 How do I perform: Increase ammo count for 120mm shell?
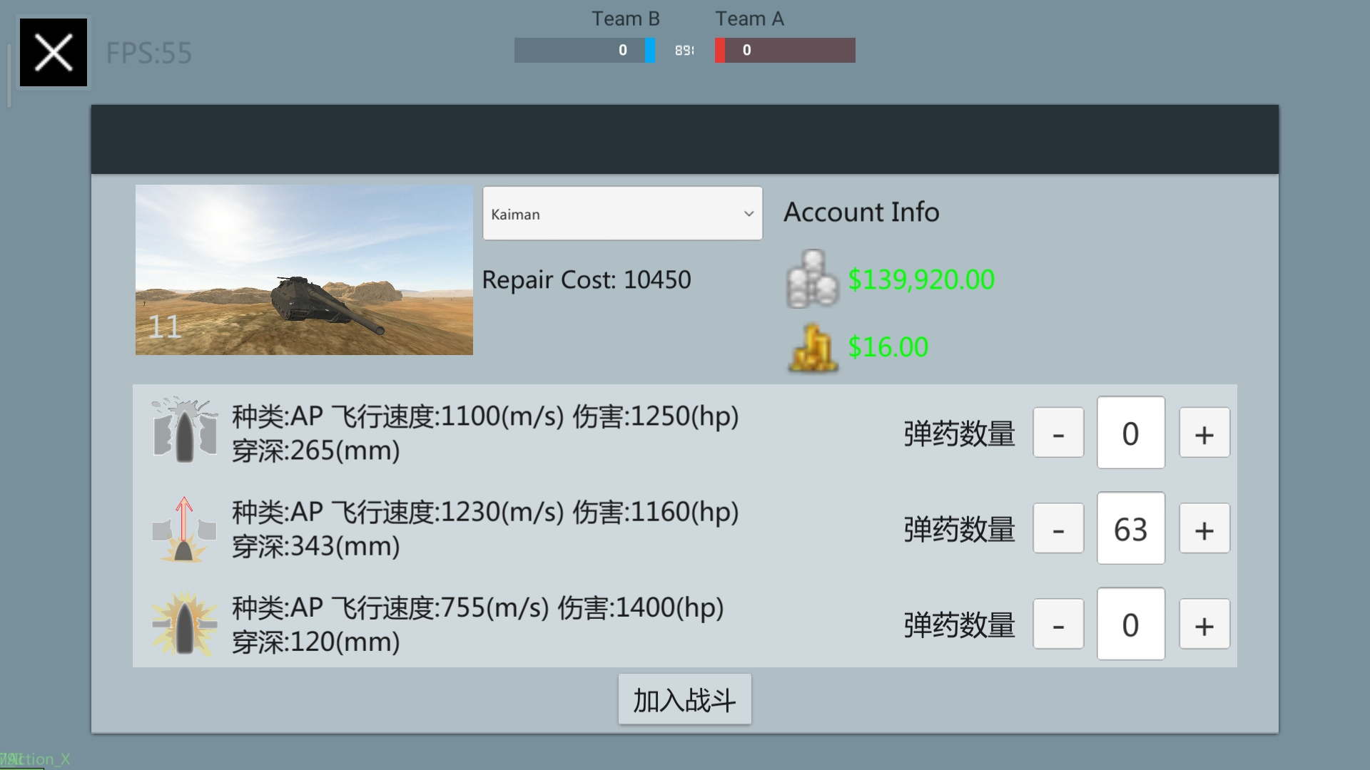click(1204, 624)
